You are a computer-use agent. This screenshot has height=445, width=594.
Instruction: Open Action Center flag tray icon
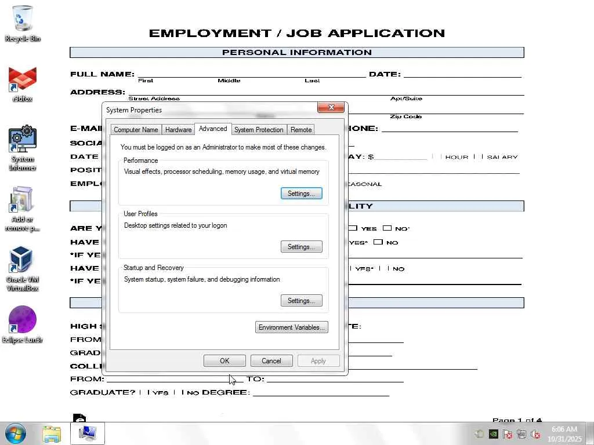point(508,434)
